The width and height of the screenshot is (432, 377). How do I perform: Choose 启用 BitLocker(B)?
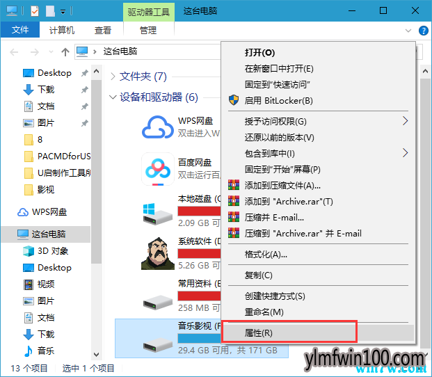pos(319,101)
